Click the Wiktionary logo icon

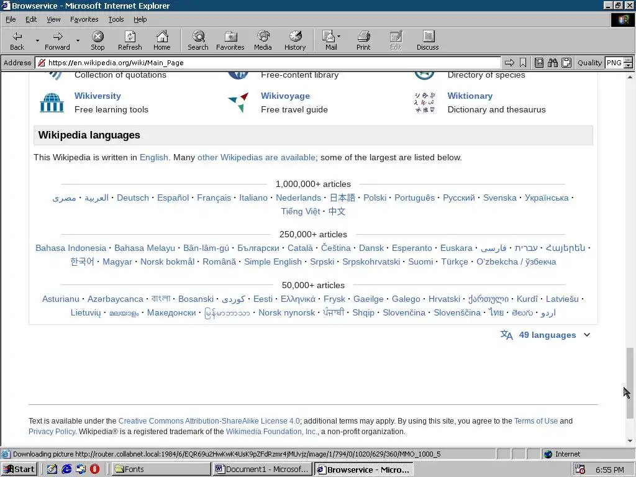tap(425, 102)
